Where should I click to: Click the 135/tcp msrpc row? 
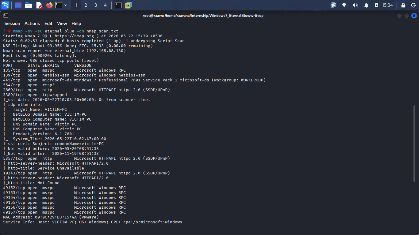64,70
